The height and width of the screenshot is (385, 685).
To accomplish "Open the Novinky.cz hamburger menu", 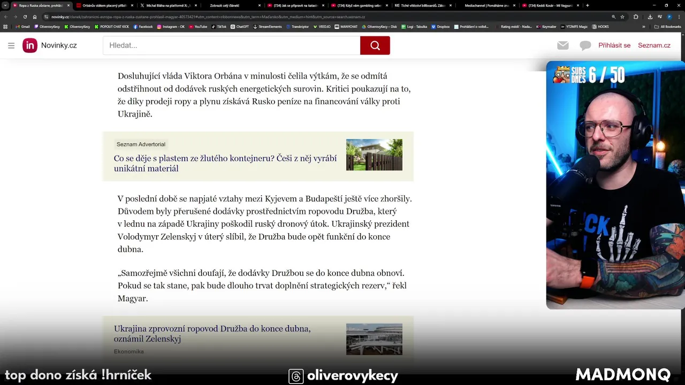I will tap(11, 45).
